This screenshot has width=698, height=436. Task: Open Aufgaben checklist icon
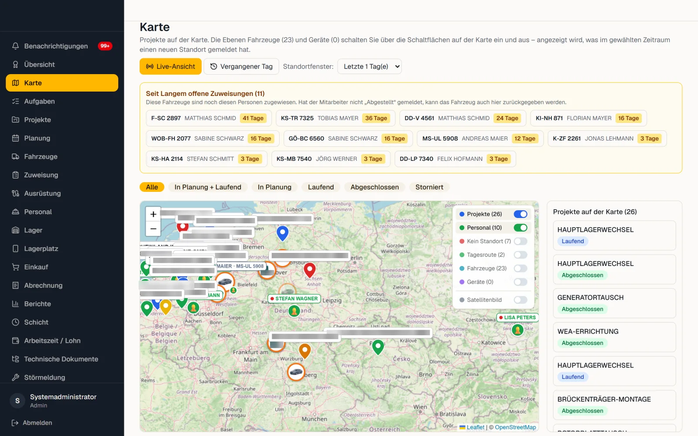16,101
